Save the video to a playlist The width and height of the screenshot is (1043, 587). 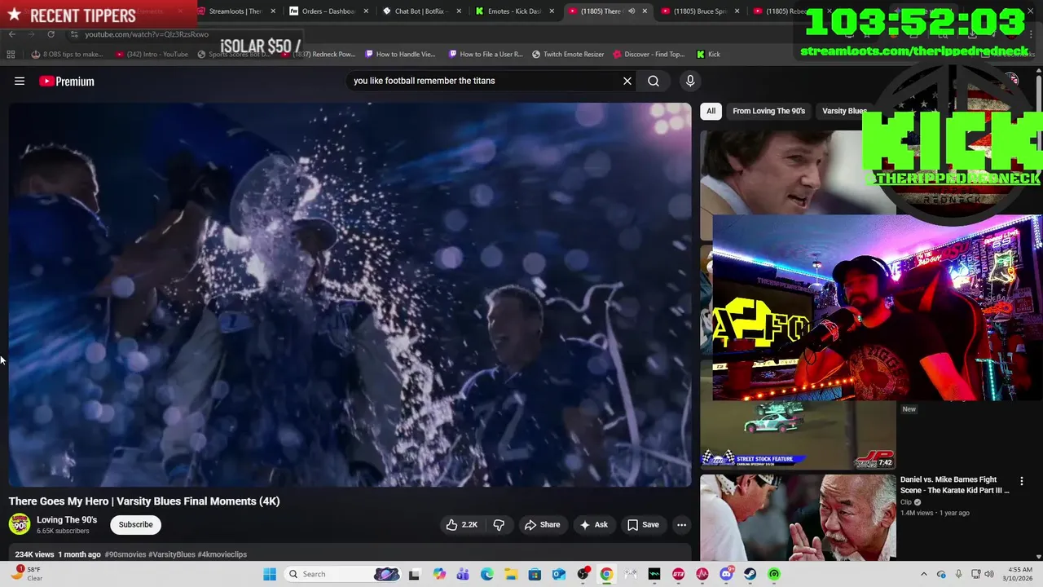point(643,525)
